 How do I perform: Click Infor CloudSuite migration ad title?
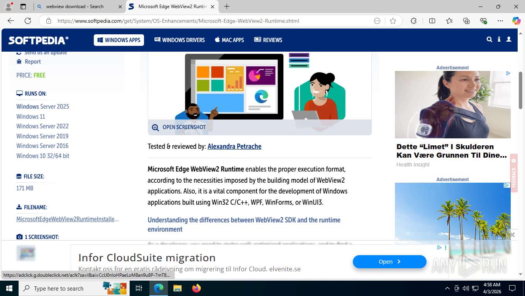click(x=147, y=257)
